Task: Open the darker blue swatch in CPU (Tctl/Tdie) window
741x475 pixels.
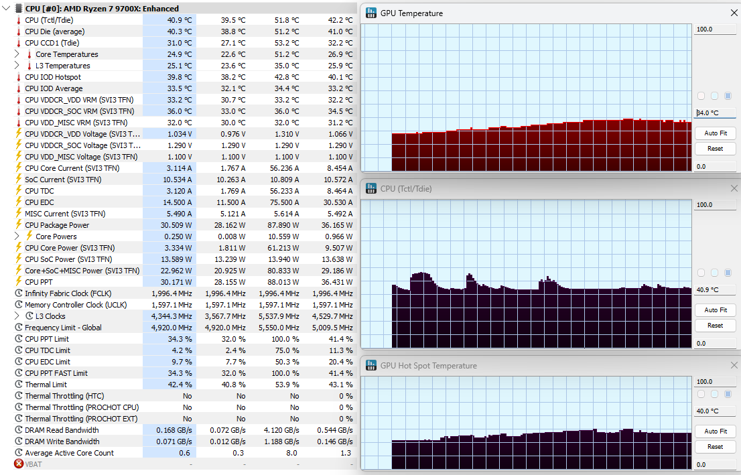Action: (728, 273)
